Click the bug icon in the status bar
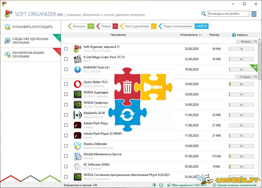 pos(154,185)
